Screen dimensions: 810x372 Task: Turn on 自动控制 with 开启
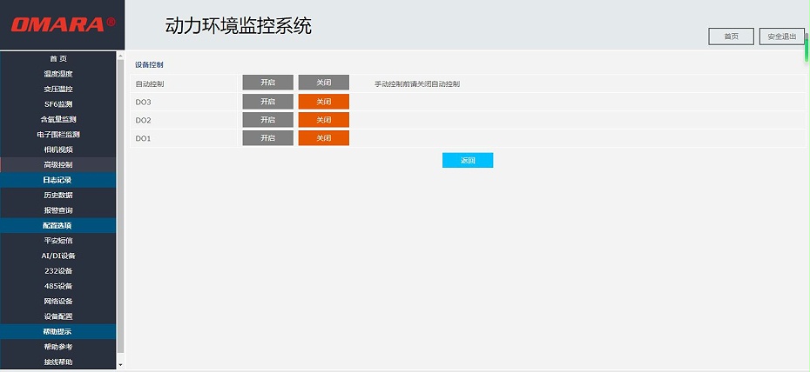267,83
